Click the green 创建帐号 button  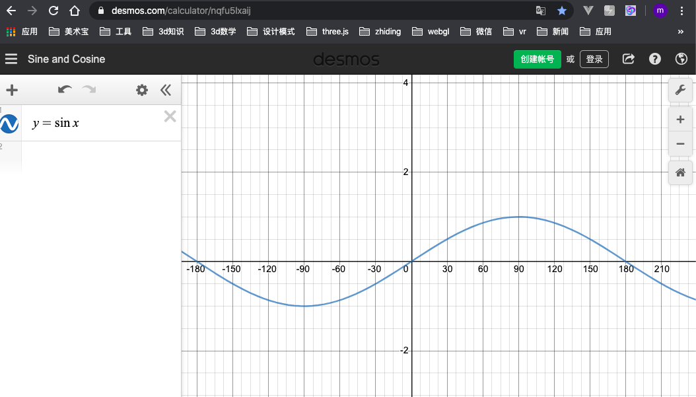tap(537, 59)
